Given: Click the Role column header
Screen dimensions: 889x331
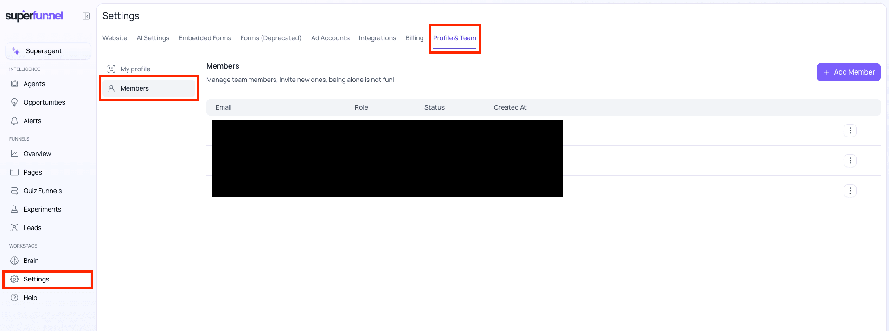Looking at the screenshot, I should (x=361, y=107).
